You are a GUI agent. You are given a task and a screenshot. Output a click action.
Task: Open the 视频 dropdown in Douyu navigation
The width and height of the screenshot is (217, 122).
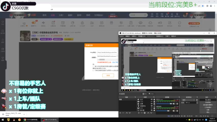coord(70,15)
